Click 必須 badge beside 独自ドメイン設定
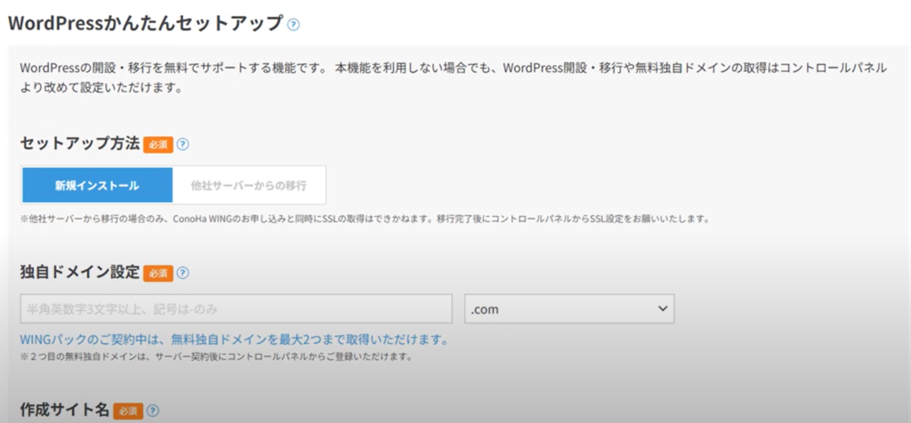Viewport: 911px width, 423px height. 157,274
